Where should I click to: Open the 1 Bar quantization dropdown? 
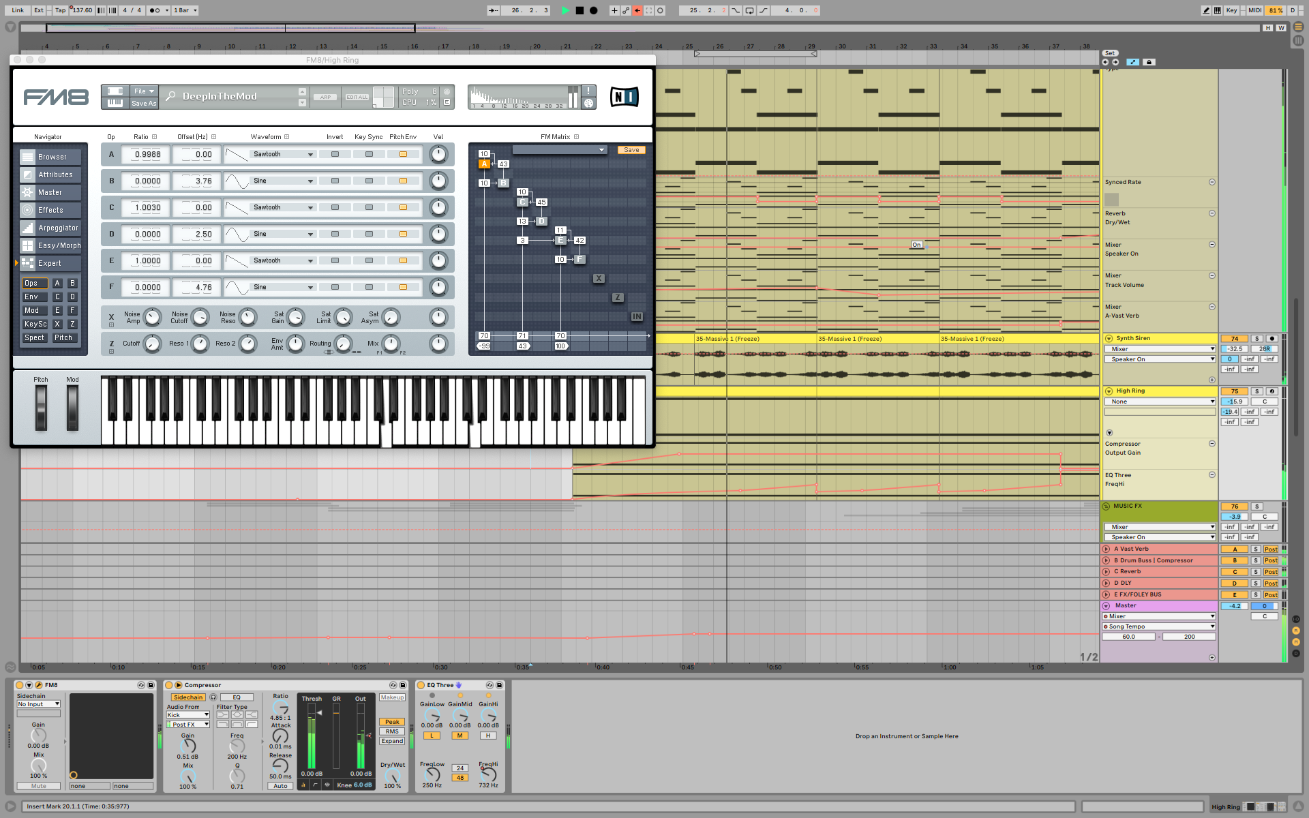coord(185,10)
